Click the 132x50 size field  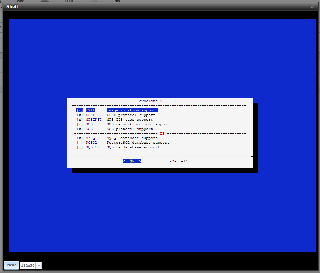click(28, 265)
